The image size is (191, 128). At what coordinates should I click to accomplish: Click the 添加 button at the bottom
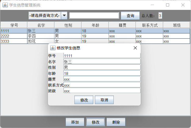[x=75, y=122]
